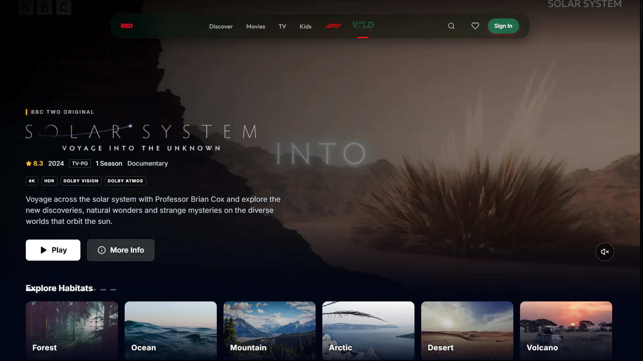The width and height of the screenshot is (643, 361).
Task: Click the DOLBY VISION badge
Action: tap(81, 181)
